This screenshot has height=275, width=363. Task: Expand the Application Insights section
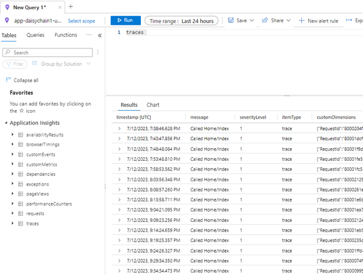pos(5,123)
